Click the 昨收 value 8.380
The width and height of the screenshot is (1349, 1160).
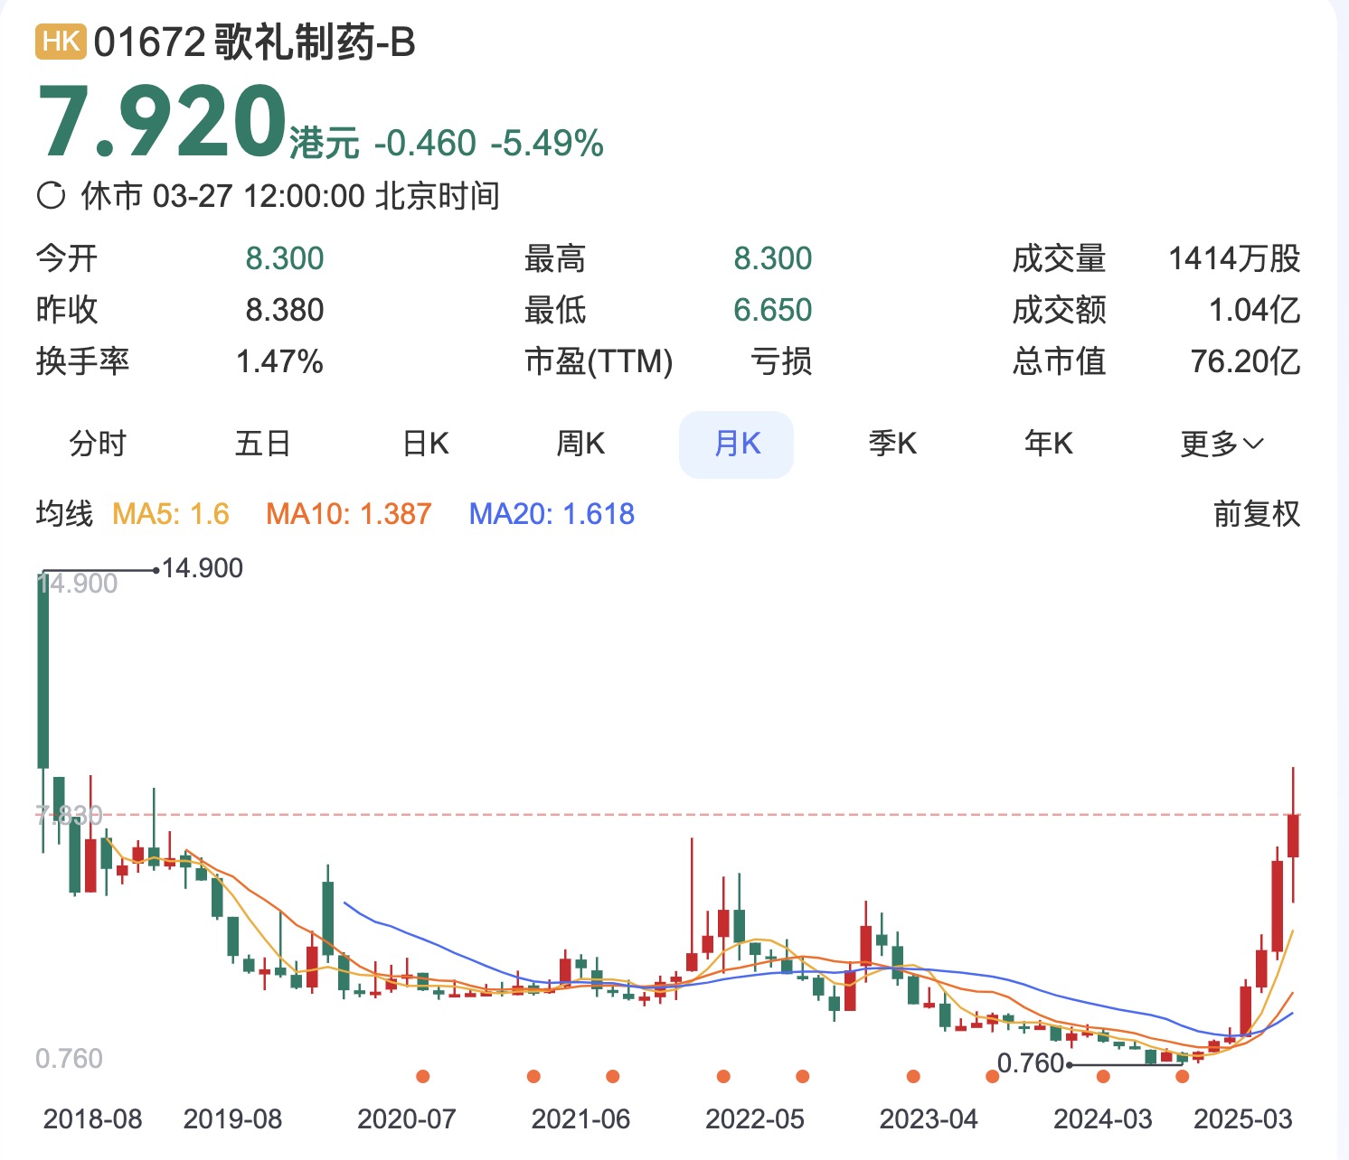pos(285,310)
